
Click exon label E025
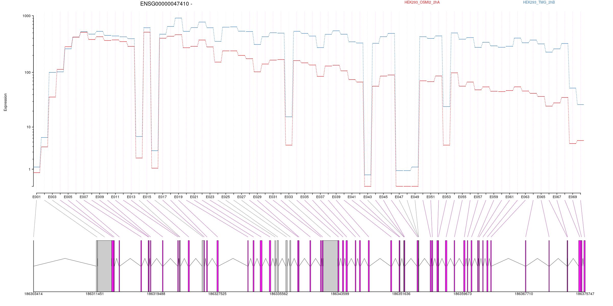click(x=226, y=197)
